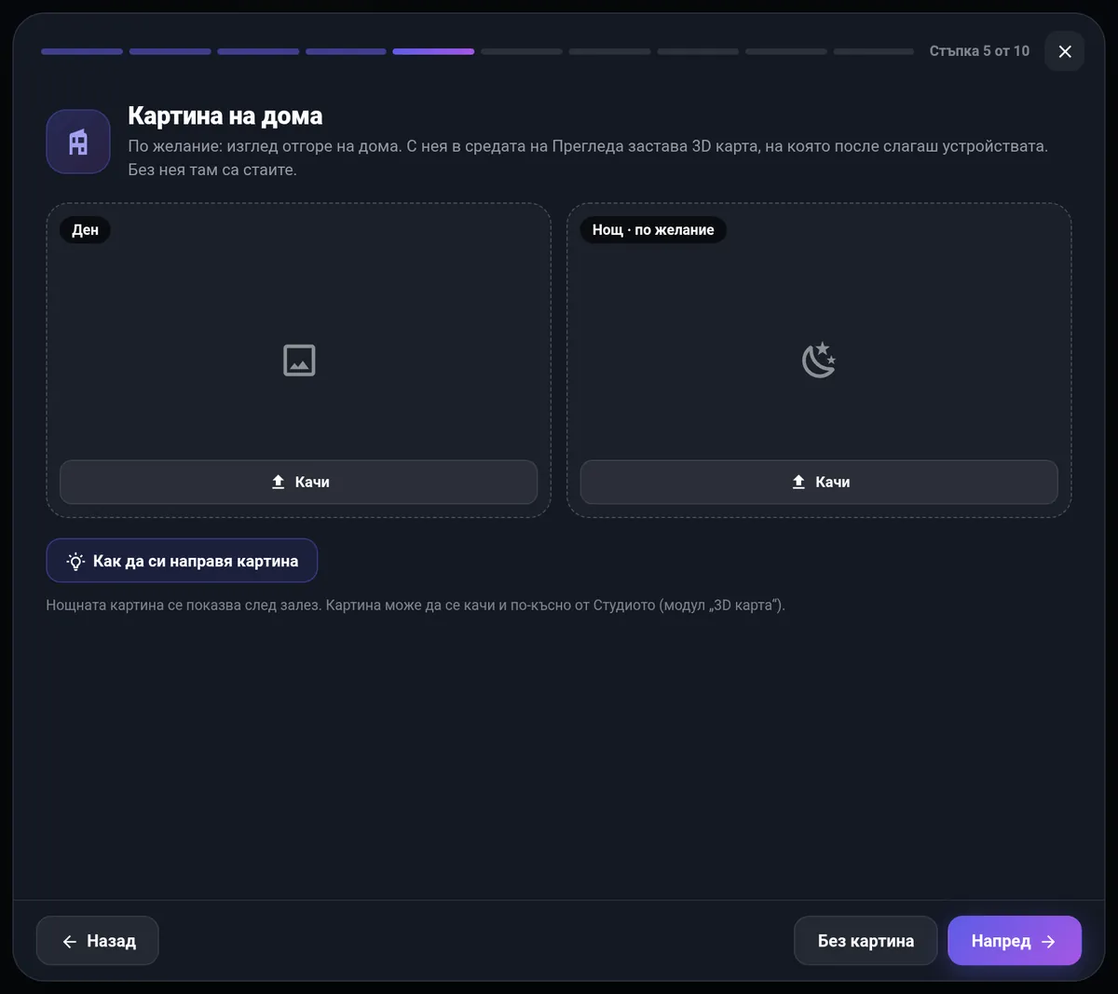Click the 'Нощ · по желание' badge label
Viewport: 1118px width, 994px height.
coord(653,230)
